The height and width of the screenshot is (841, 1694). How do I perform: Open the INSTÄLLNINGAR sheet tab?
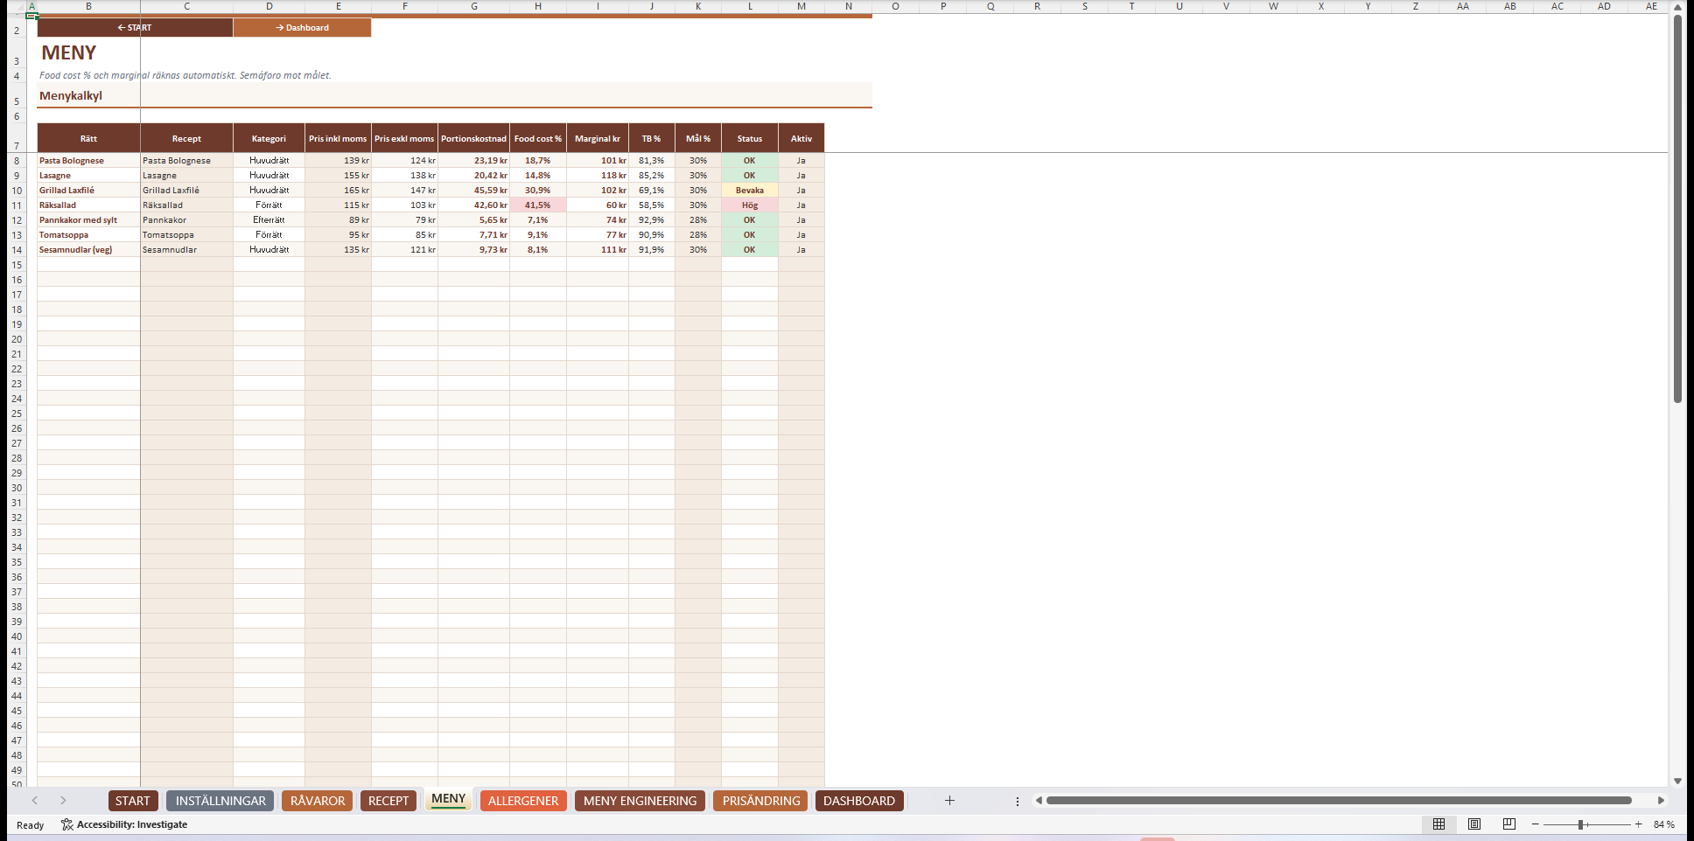[x=220, y=801]
